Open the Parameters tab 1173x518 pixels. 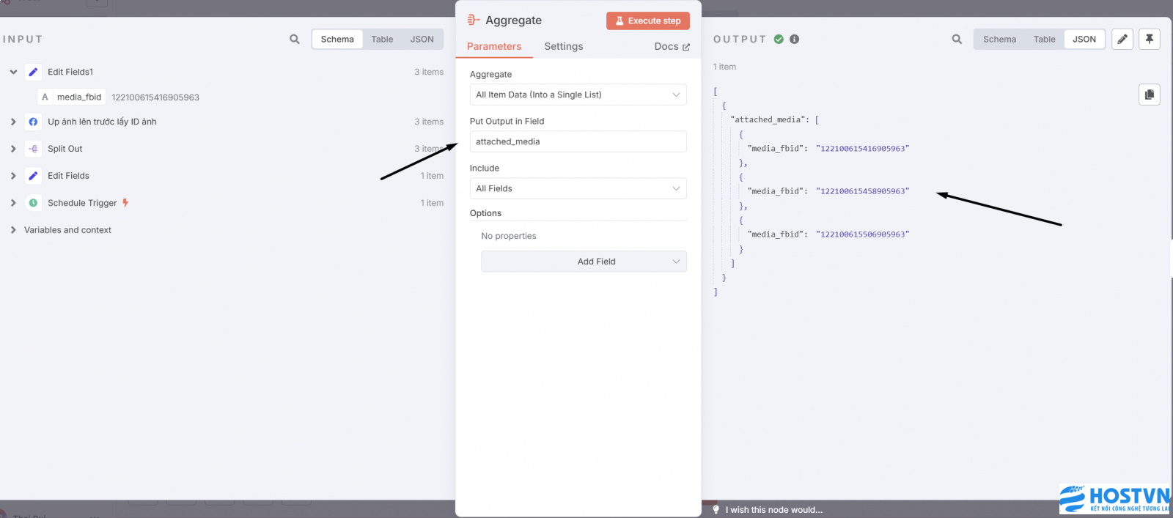point(494,46)
